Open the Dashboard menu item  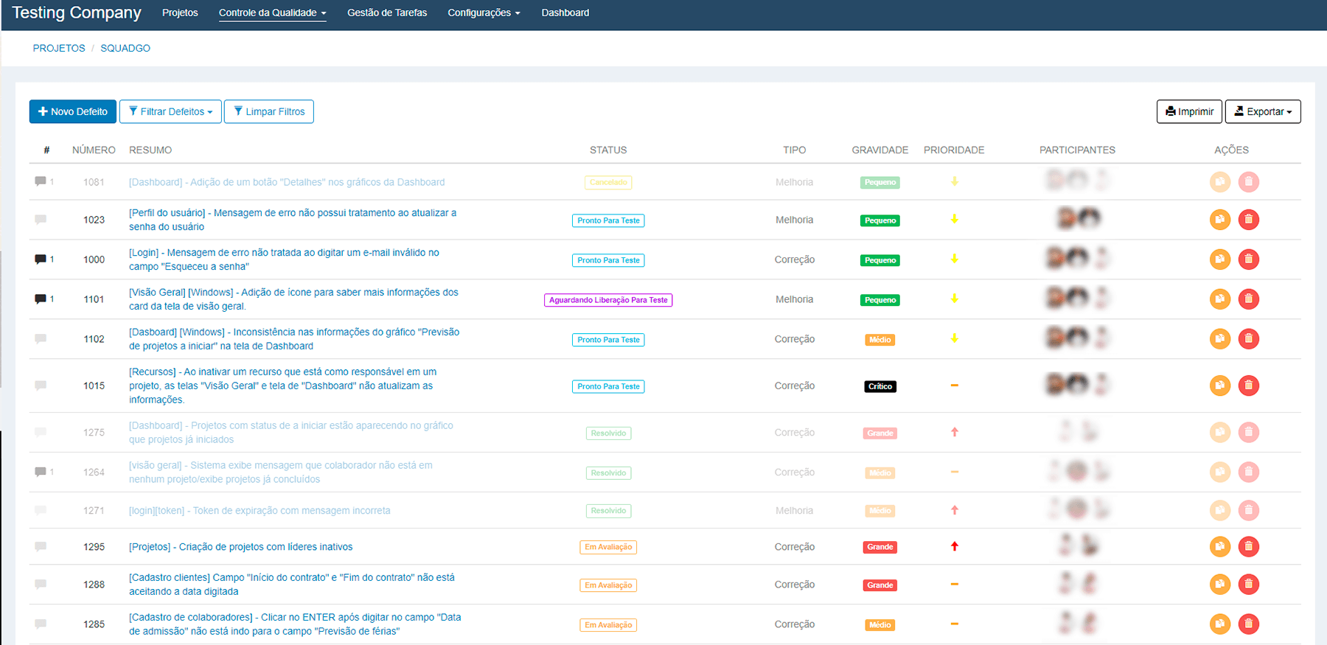click(x=565, y=13)
